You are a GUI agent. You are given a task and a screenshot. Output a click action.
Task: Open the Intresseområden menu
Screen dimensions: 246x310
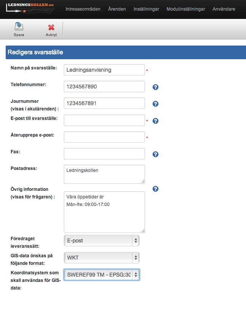tap(83, 9)
